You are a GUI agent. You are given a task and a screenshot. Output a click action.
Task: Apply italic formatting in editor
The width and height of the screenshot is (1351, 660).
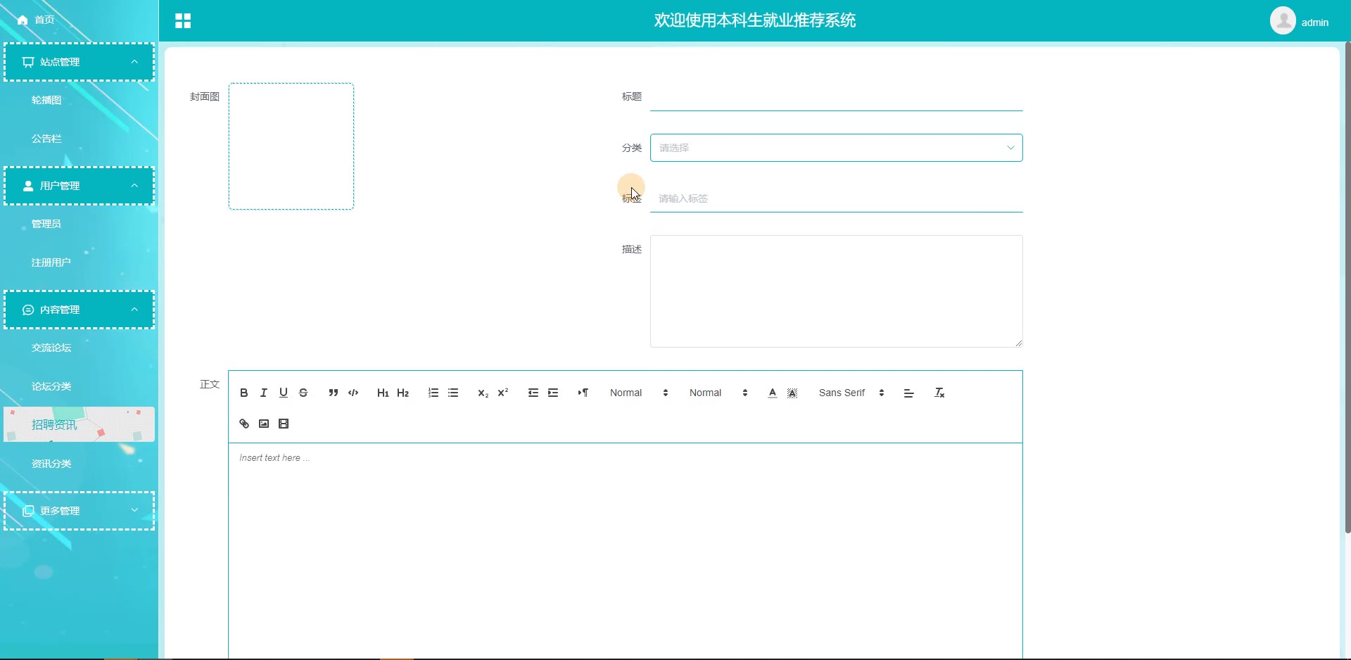[x=264, y=393]
